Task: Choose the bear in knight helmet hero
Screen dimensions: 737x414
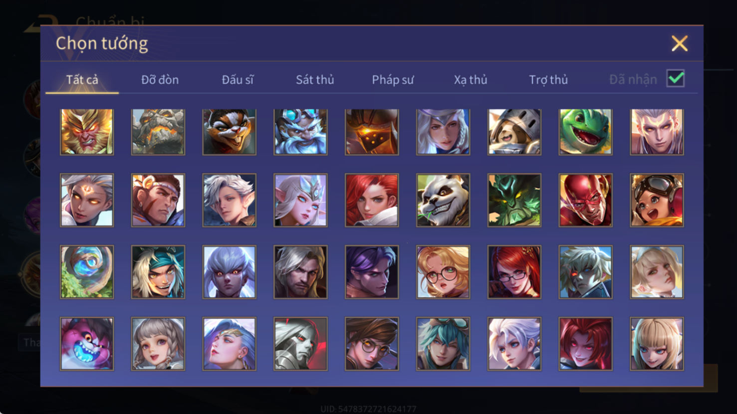Action: point(514,132)
